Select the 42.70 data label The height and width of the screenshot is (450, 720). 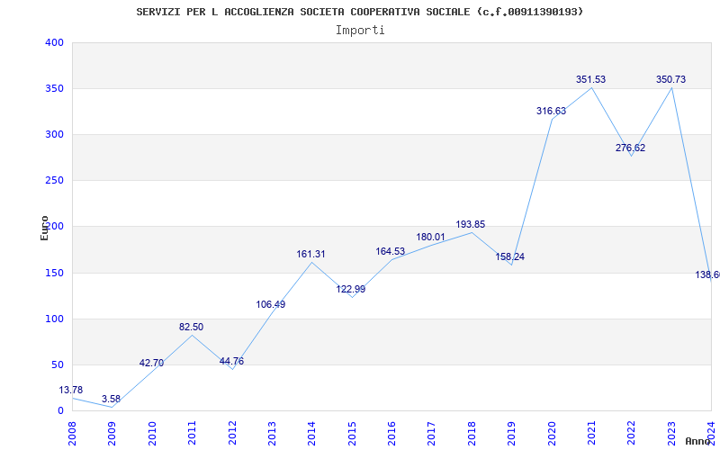pos(151,363)
